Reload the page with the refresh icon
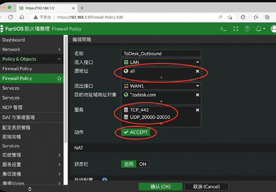The width and height of the screenshot is (276, 192). point(10,17)
